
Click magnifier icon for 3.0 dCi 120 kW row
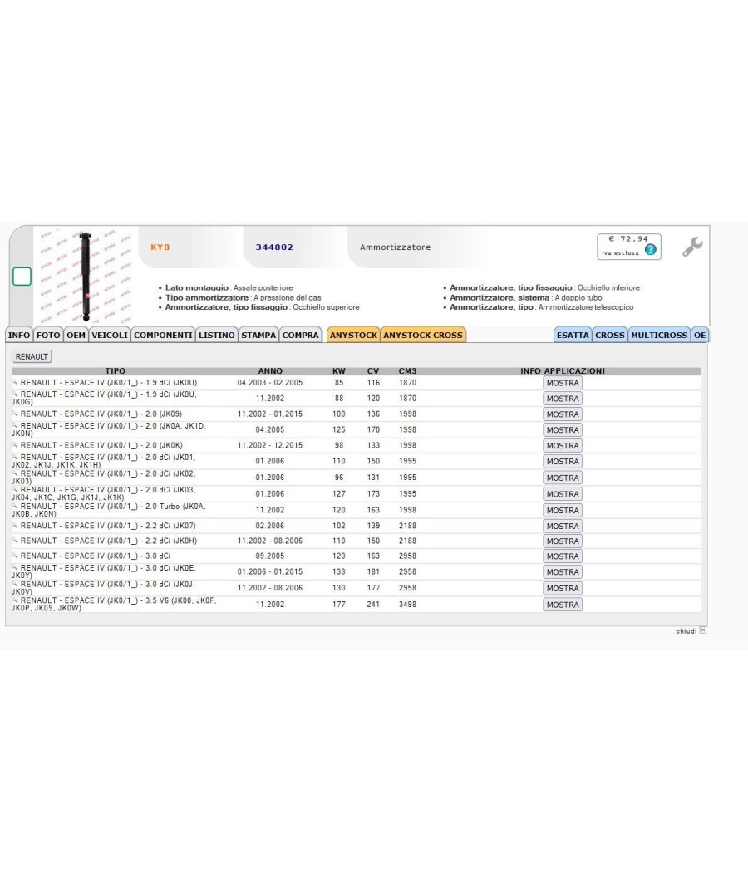click(x=15, y=556)
